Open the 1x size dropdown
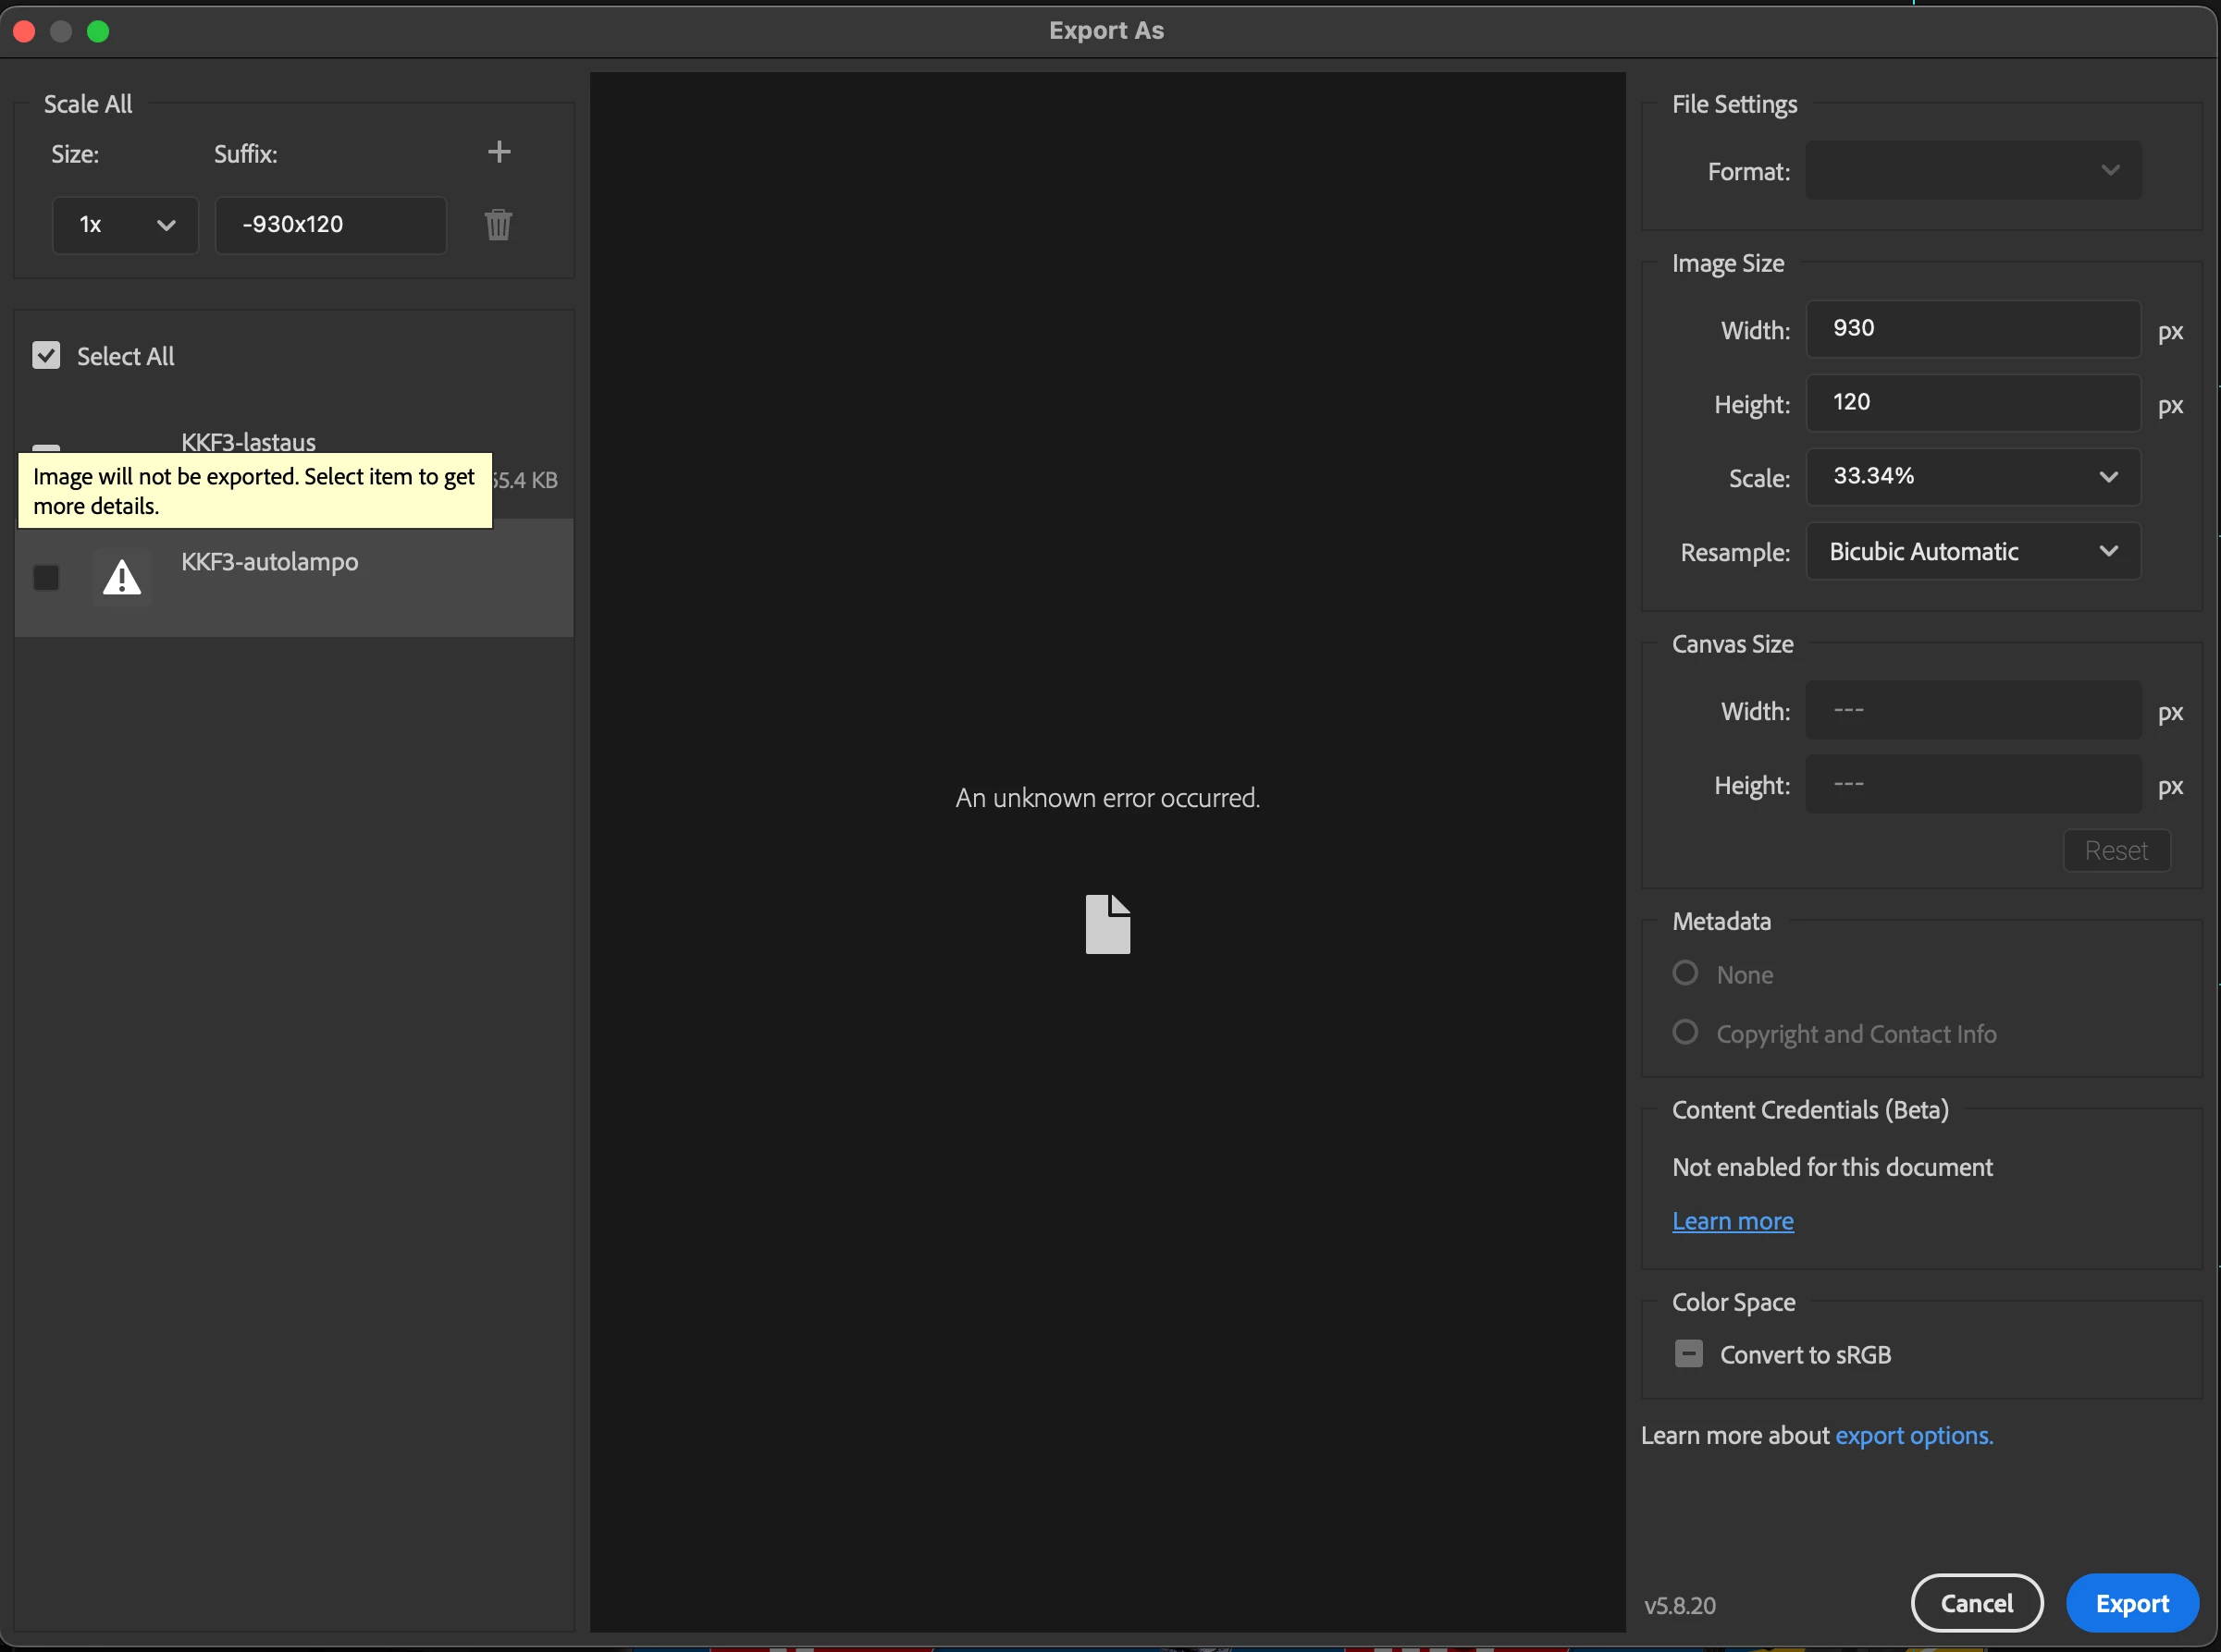 click(125, 225)
